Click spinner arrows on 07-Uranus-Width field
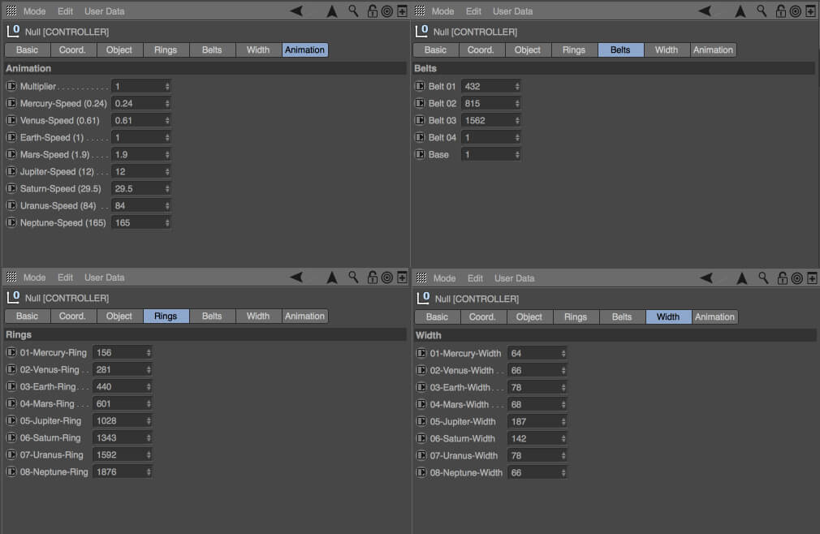 click(x=563, y=455)
